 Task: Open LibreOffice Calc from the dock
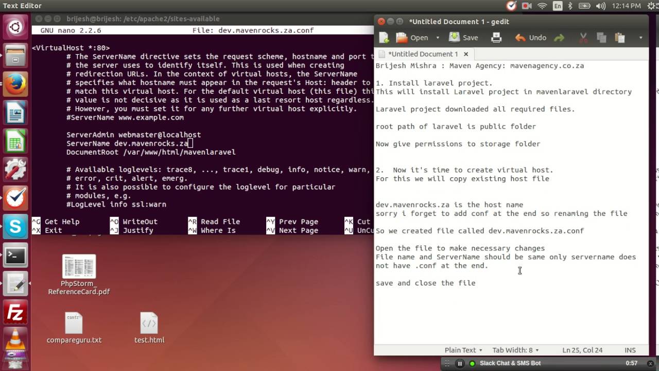click(x=15, y=141)
